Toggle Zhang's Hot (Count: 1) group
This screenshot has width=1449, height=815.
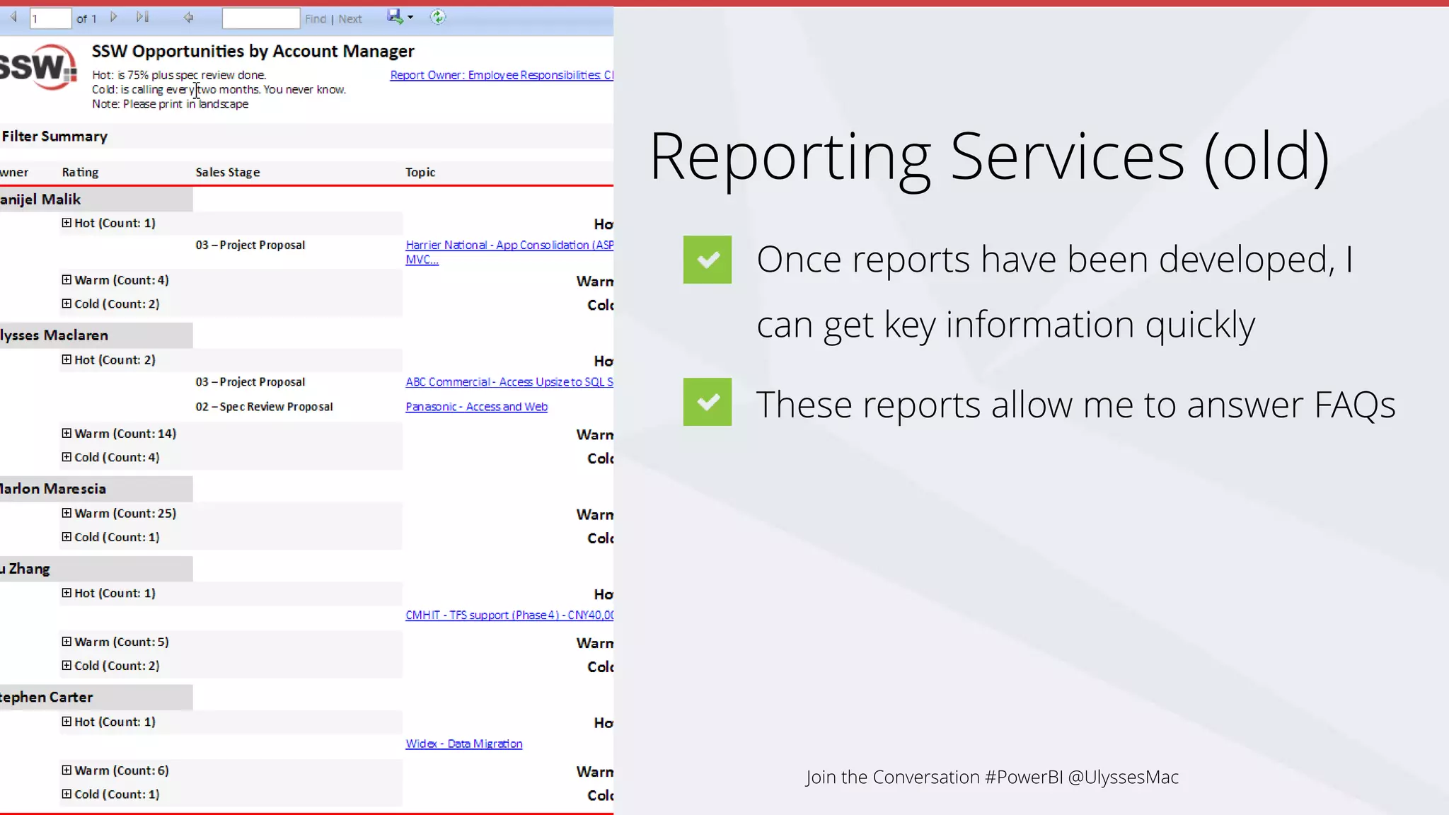67,593
